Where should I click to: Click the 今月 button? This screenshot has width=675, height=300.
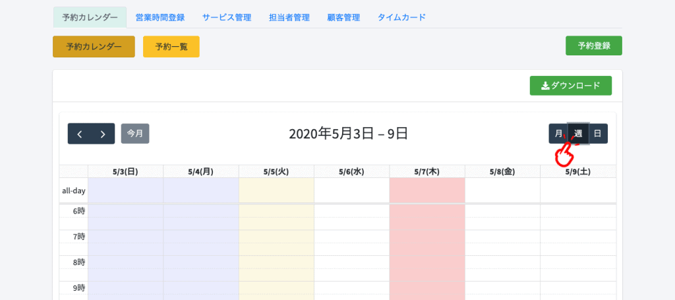pyautogui.click(x=135, y=133)
